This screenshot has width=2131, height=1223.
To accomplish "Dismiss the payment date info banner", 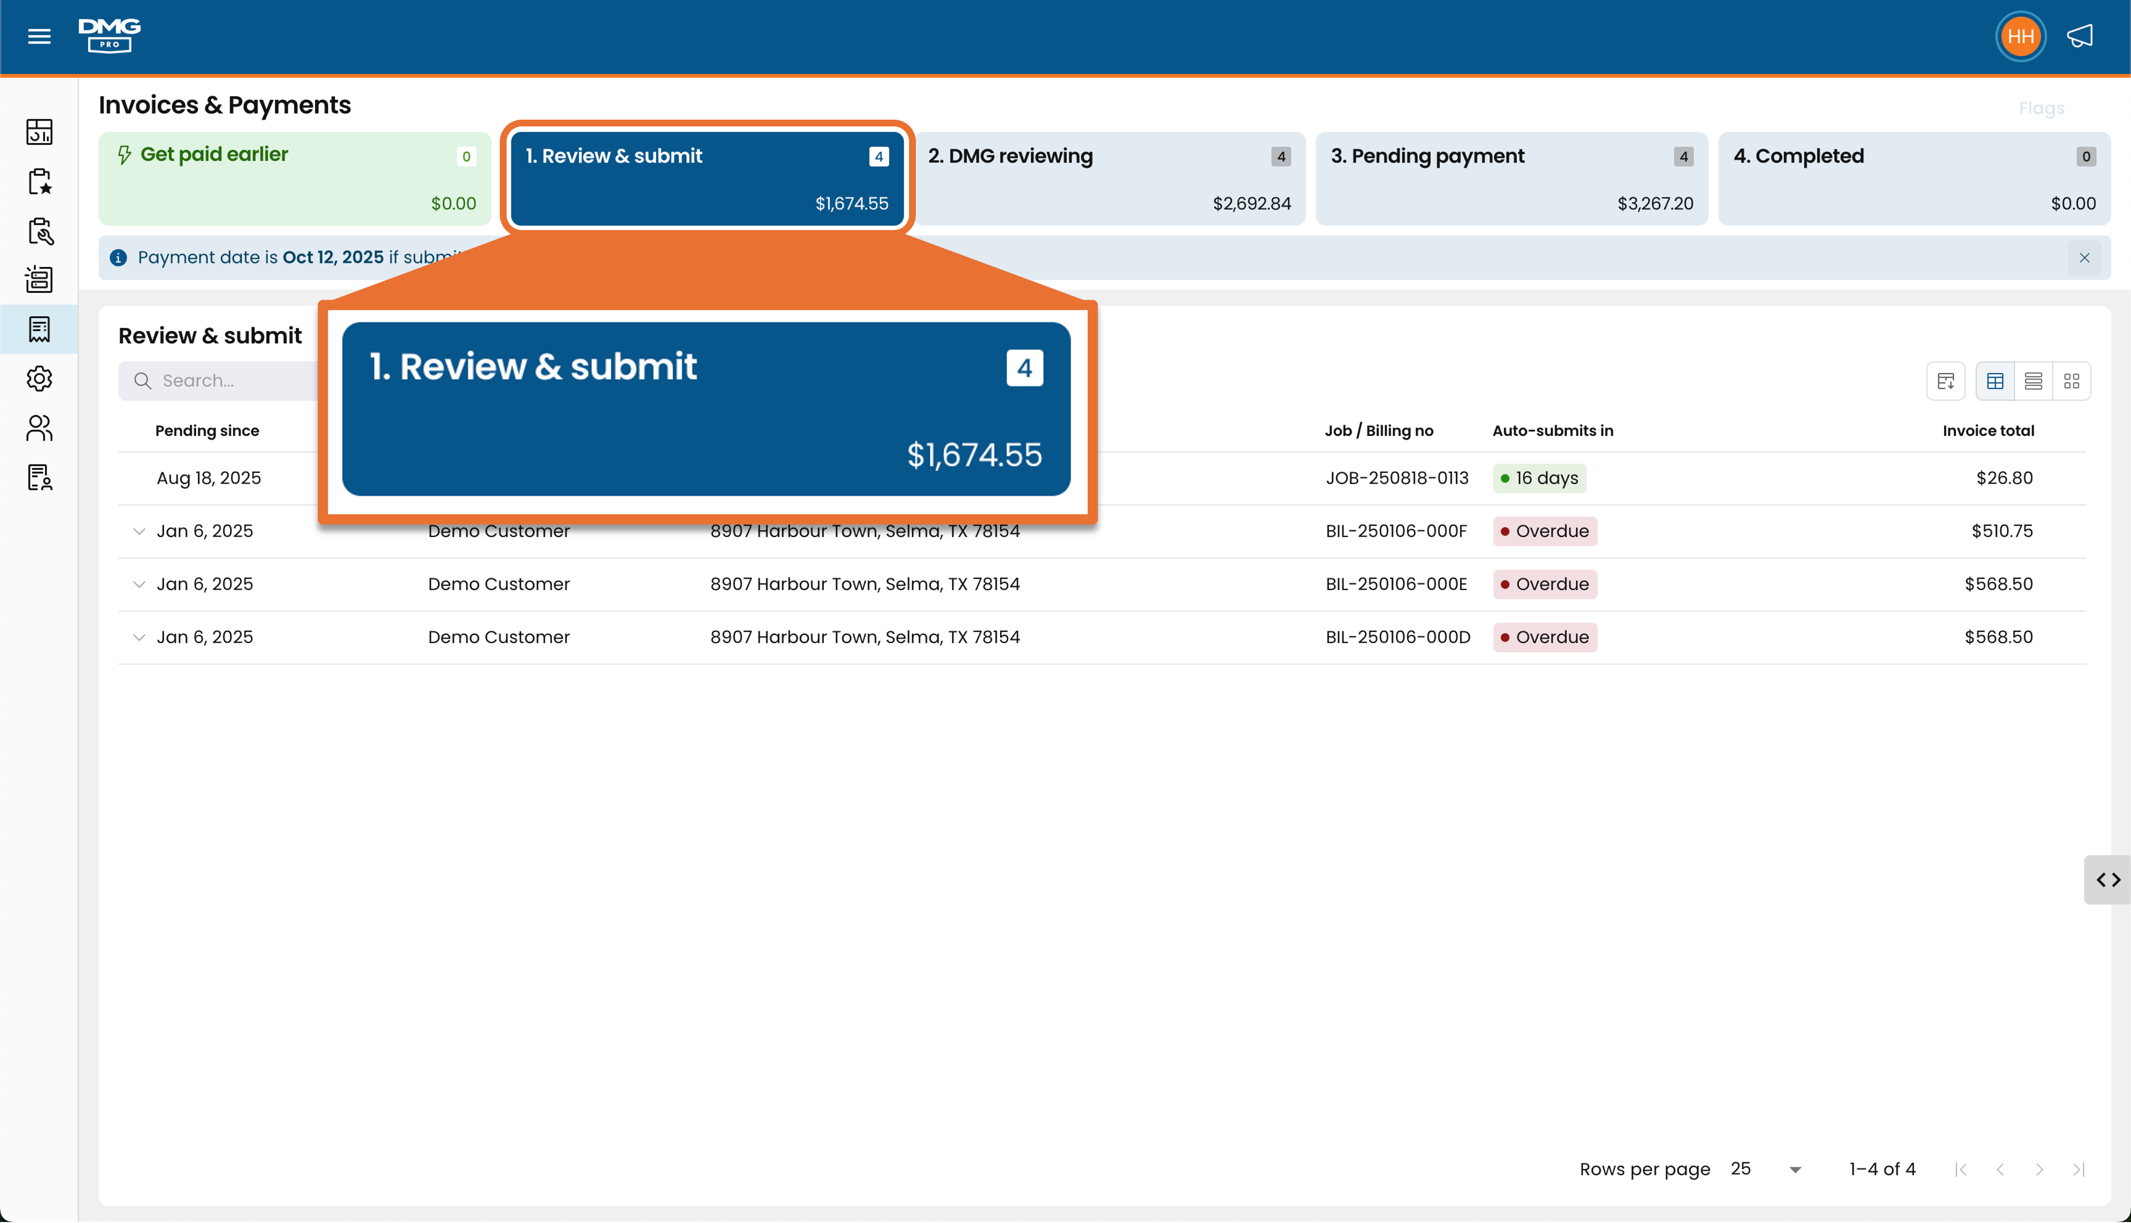I will click(x=2084, y=258).
